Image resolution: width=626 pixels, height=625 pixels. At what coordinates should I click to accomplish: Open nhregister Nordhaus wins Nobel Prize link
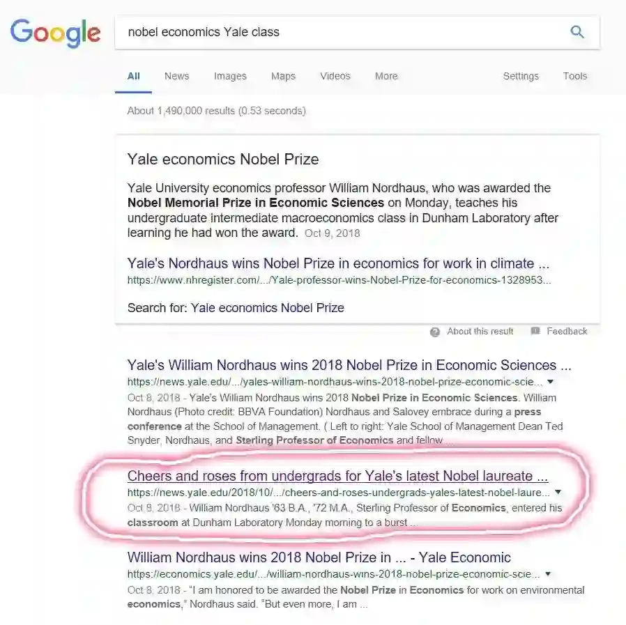pos(338,263)
